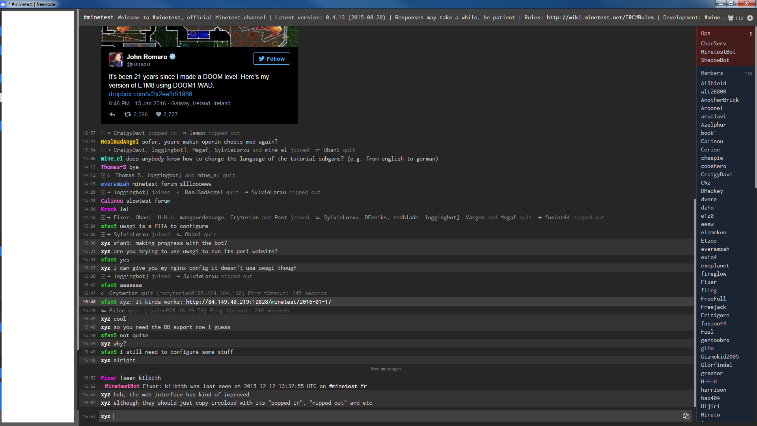Expand the 13:34 joined events group
Viewport: 757px width, 426px height.
pos(103,150)
